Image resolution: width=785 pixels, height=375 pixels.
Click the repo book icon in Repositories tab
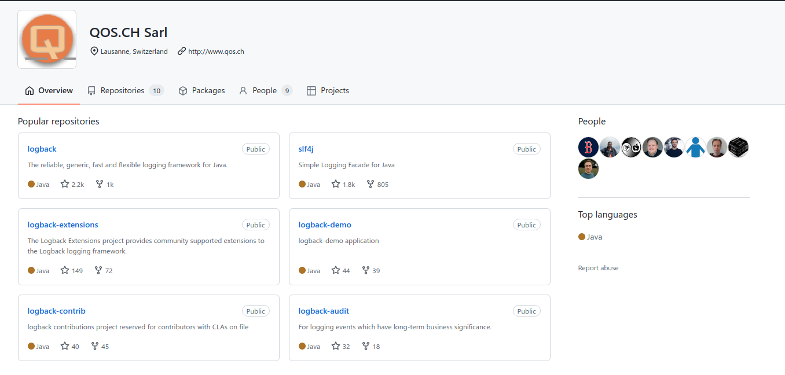point(91,91)
